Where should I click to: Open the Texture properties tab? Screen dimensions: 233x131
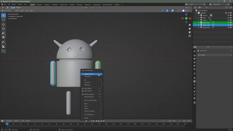coord(194,103)
